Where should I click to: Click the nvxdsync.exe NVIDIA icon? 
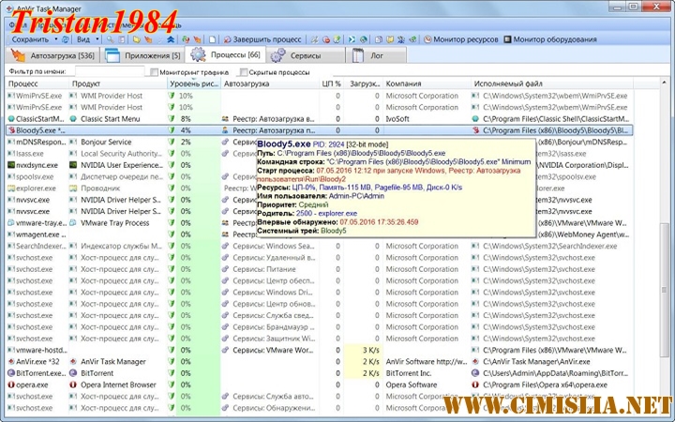point(10,165)
